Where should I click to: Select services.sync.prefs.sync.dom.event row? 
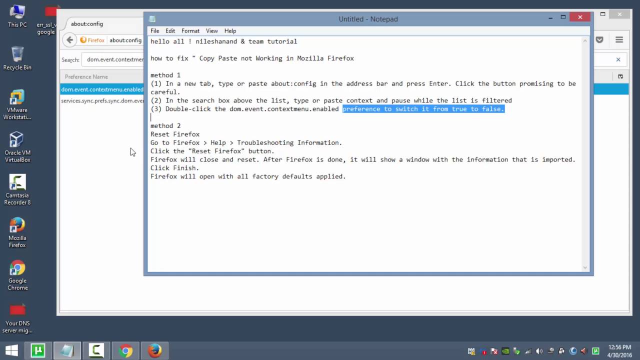tap(102, 101)
